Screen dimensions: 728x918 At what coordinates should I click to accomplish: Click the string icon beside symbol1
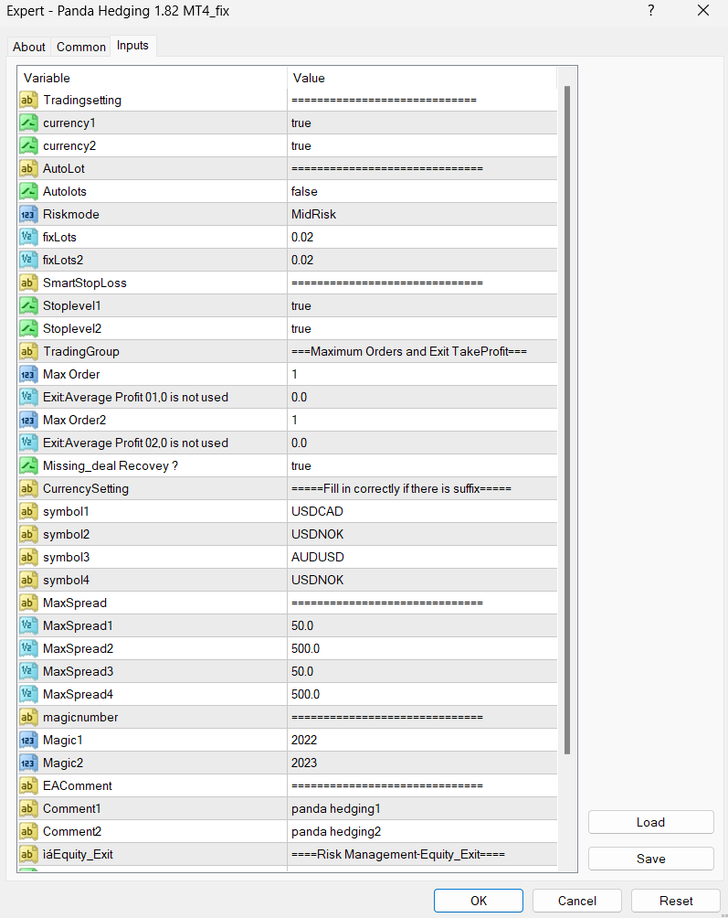pos(28,511)
